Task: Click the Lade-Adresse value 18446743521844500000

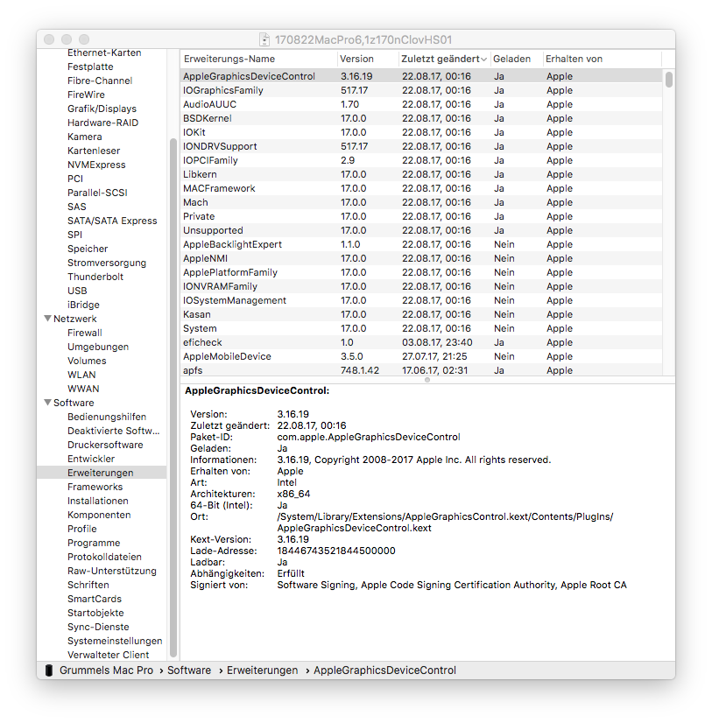Action: coord(336,551)
